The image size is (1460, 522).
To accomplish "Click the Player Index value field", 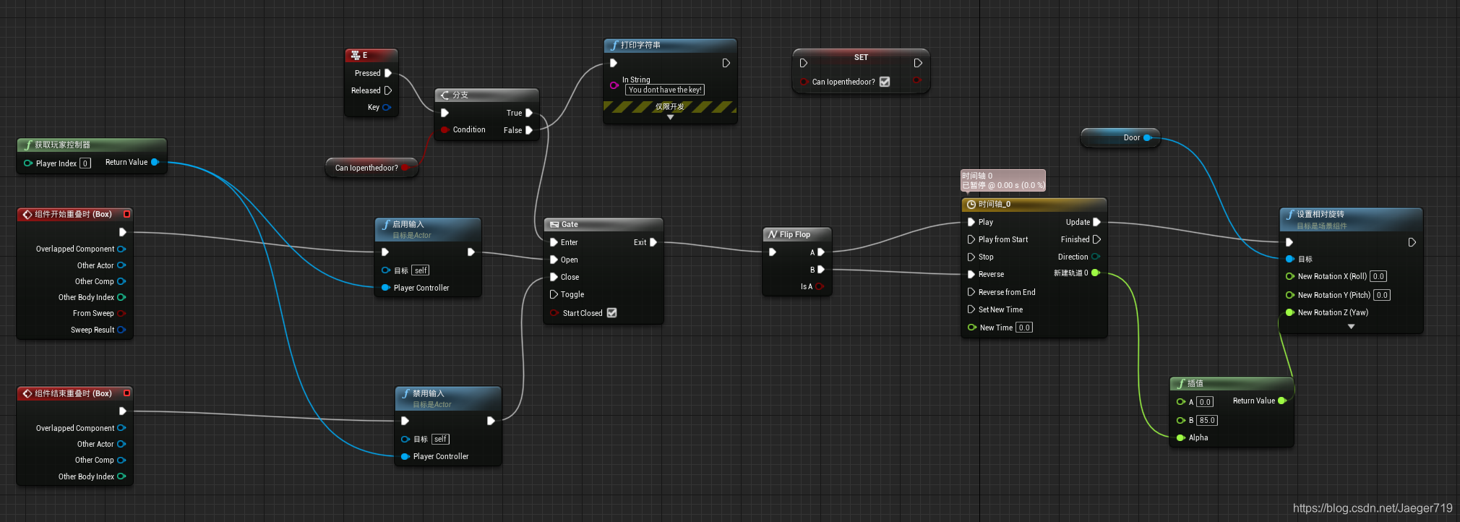I will coord(85,163).
